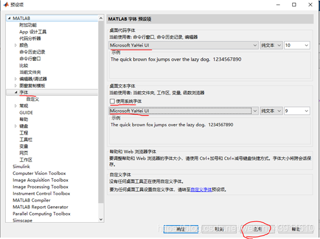Select Instrument Control Toolbox in the tree
Image resolution: width=320 pixels, height=239 pixels.
(x=42, y=193)
